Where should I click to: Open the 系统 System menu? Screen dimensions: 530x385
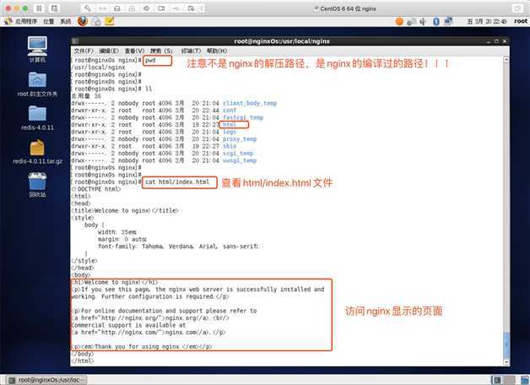click(x=66, y=22)
